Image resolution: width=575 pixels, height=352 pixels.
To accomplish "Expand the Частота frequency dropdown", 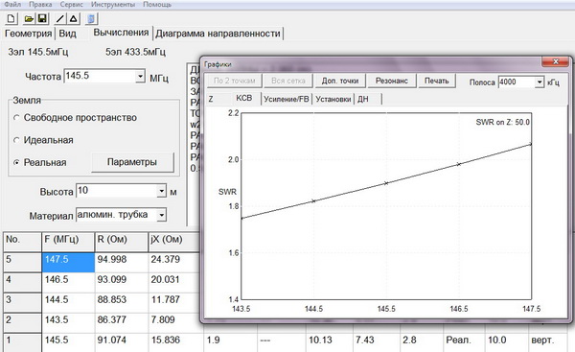I will 140,77.
